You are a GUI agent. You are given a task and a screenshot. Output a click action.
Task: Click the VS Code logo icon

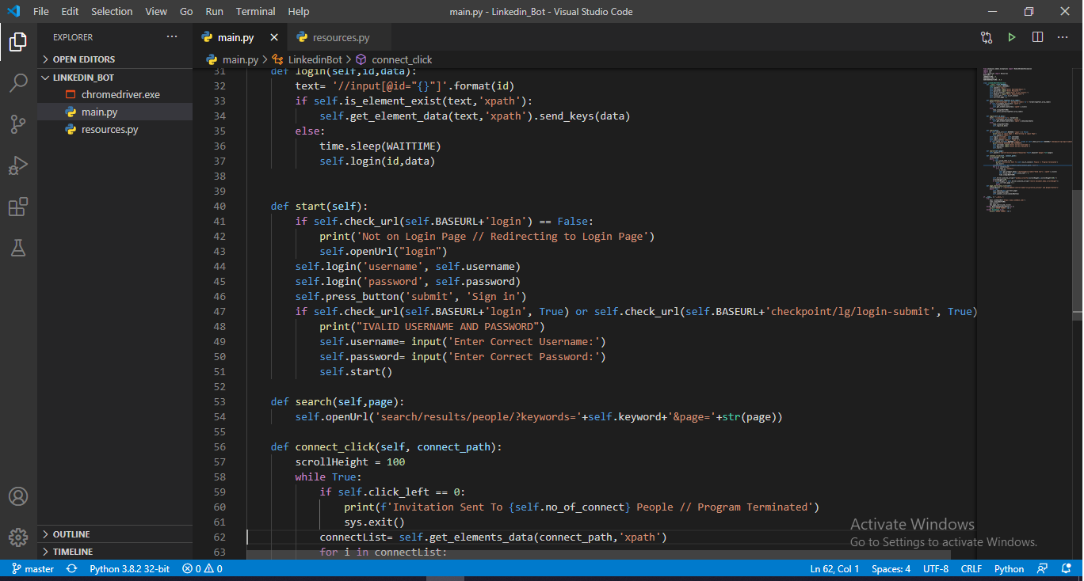[13, 12]
